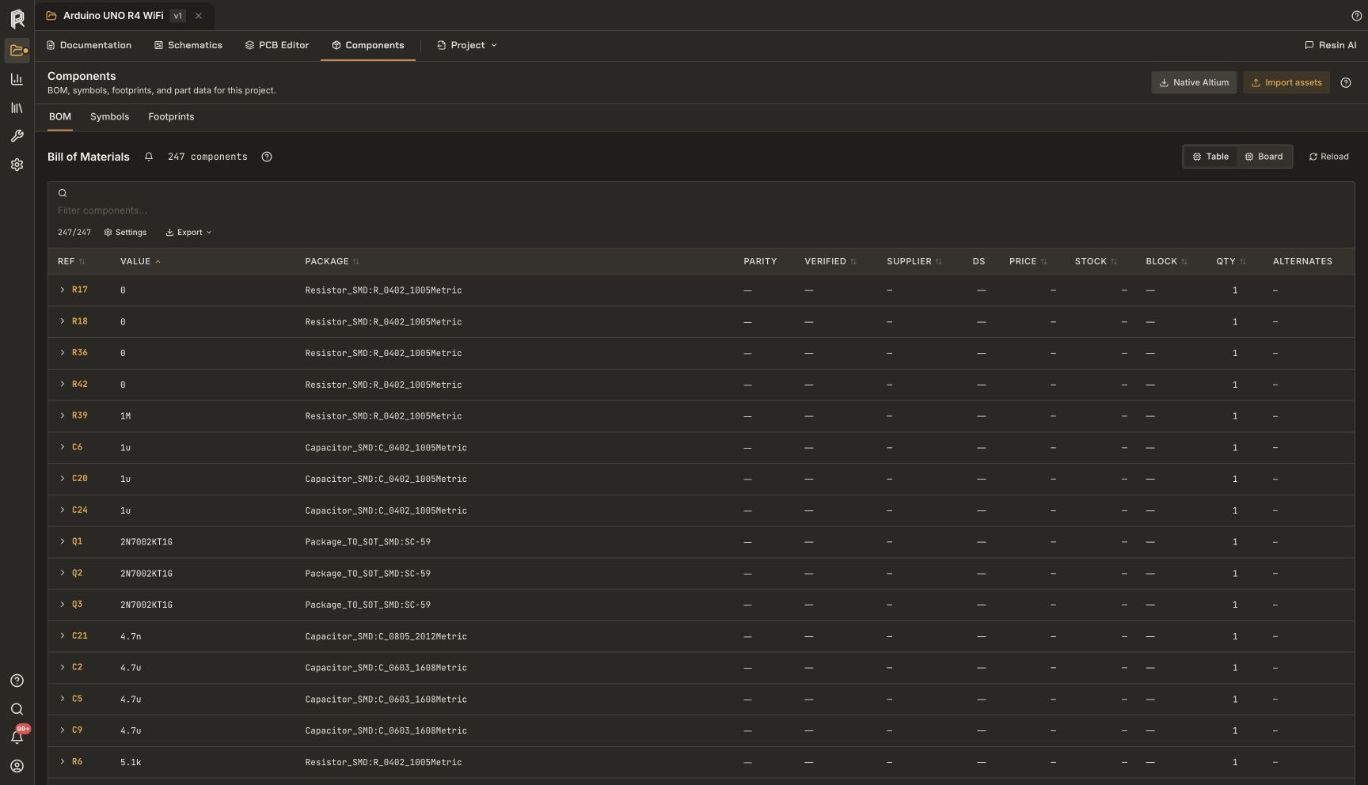Viewport: 1368px width, 785px height.
Task: Open the PCB Editor tab
Action: 277,45
